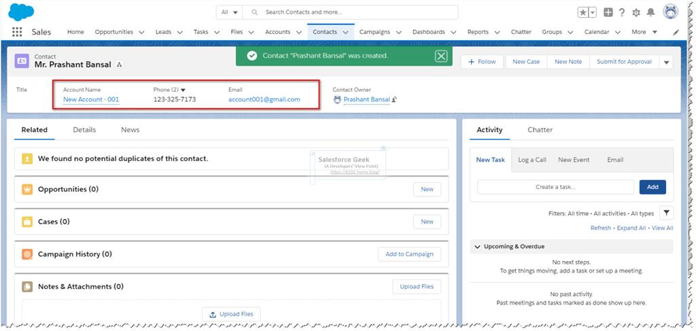Click the Change Owner icon
The image size is (696, 331).
[394, 100]
